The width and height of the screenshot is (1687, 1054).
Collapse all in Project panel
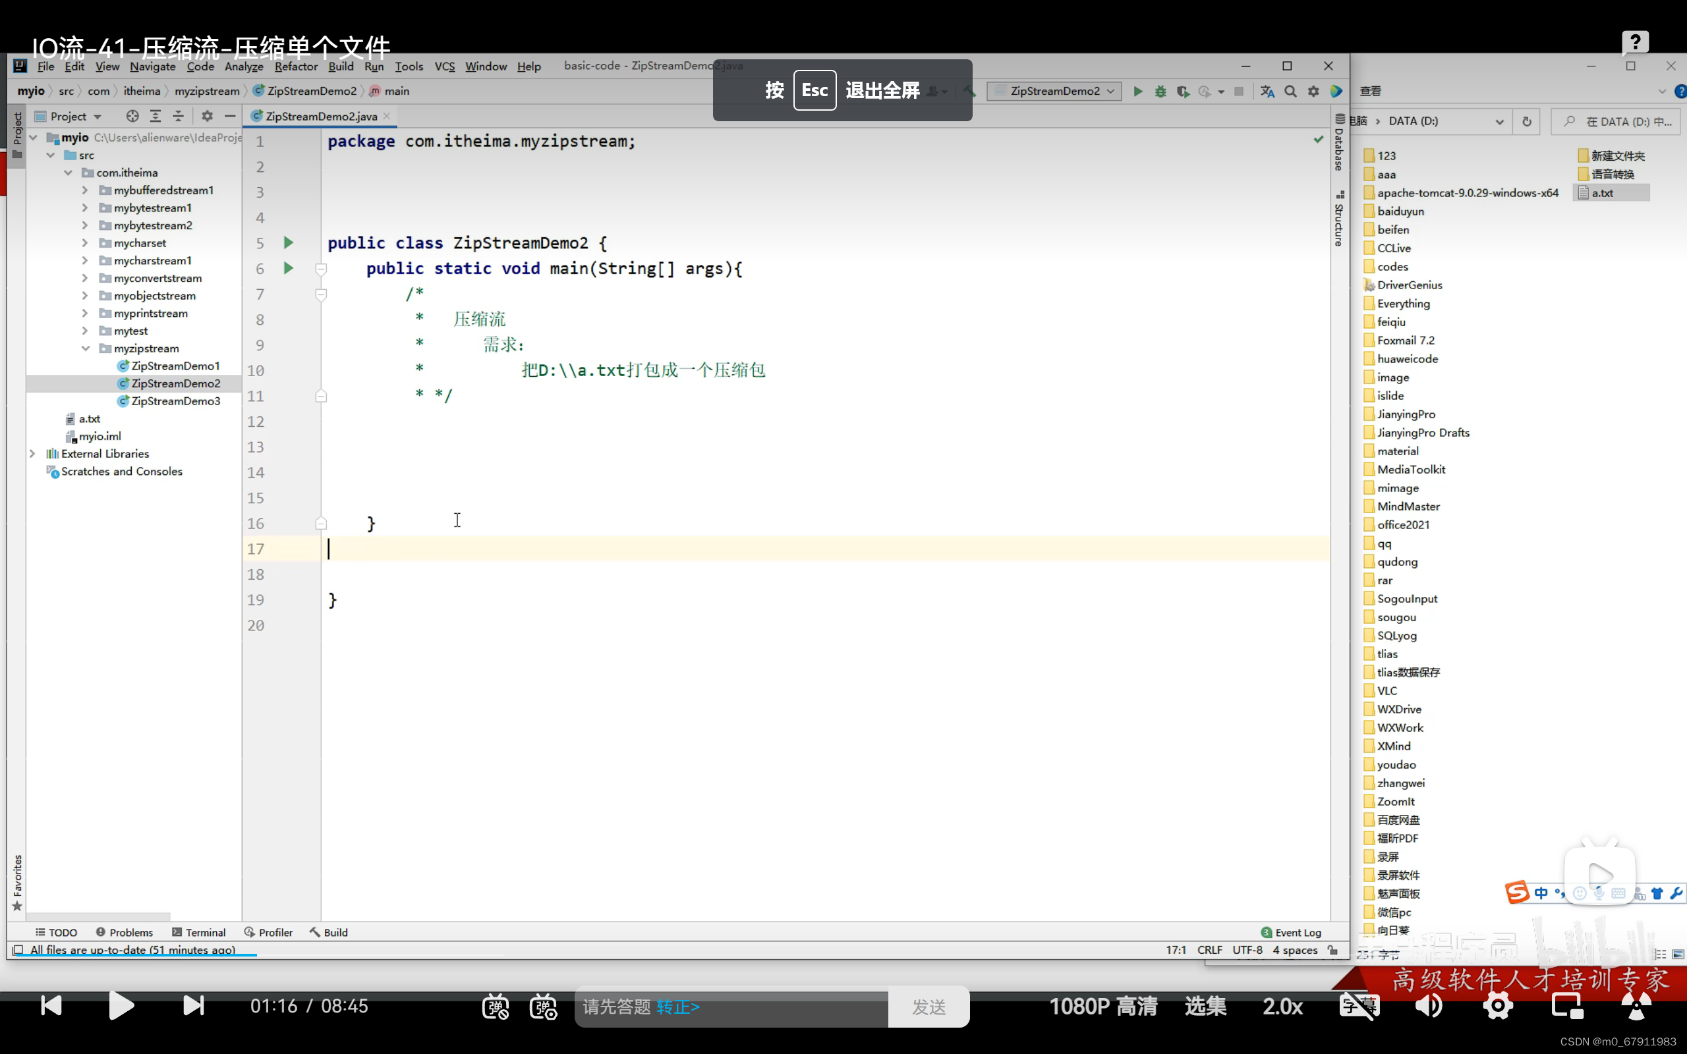(x=179, y=117)
